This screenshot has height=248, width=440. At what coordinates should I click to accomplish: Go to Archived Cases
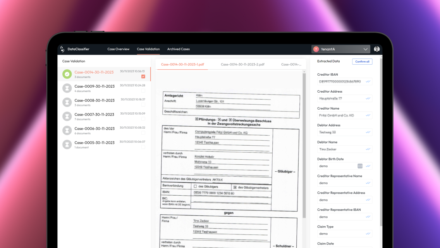[179, 49]
